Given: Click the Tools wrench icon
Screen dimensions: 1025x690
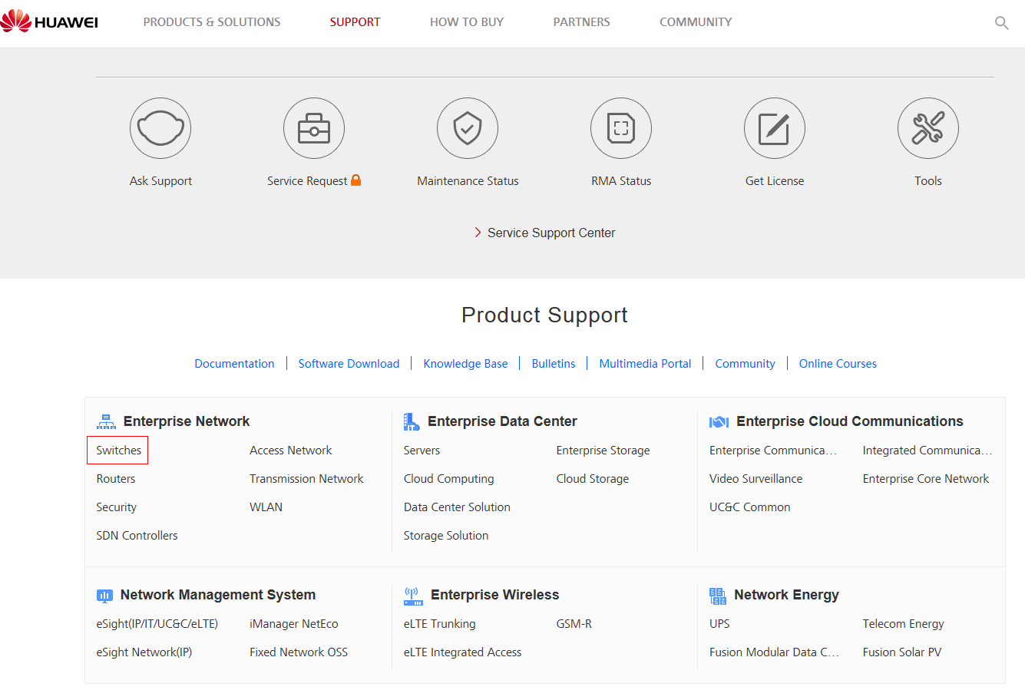Looking at the screenshot, I should pos(928,128).
